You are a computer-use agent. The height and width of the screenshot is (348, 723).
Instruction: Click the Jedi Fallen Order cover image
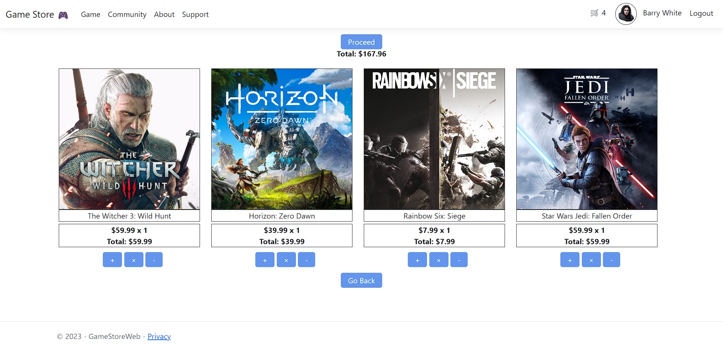coord(587,139)
